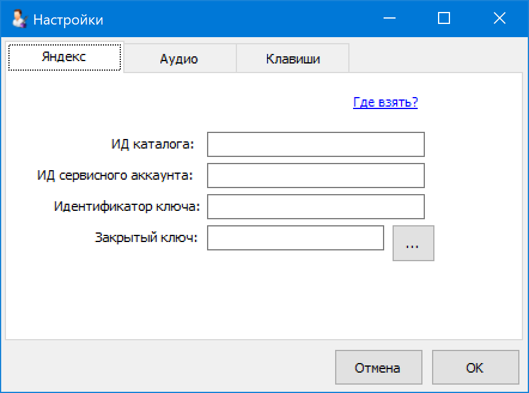Maximize the Настройки window
The height and width of the screenshot is (393, 529).
pos(444,19)
